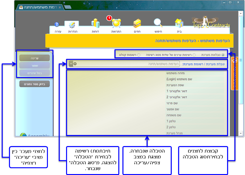
Task: Click the scrollbar up arrow
Action: point(241,14)
